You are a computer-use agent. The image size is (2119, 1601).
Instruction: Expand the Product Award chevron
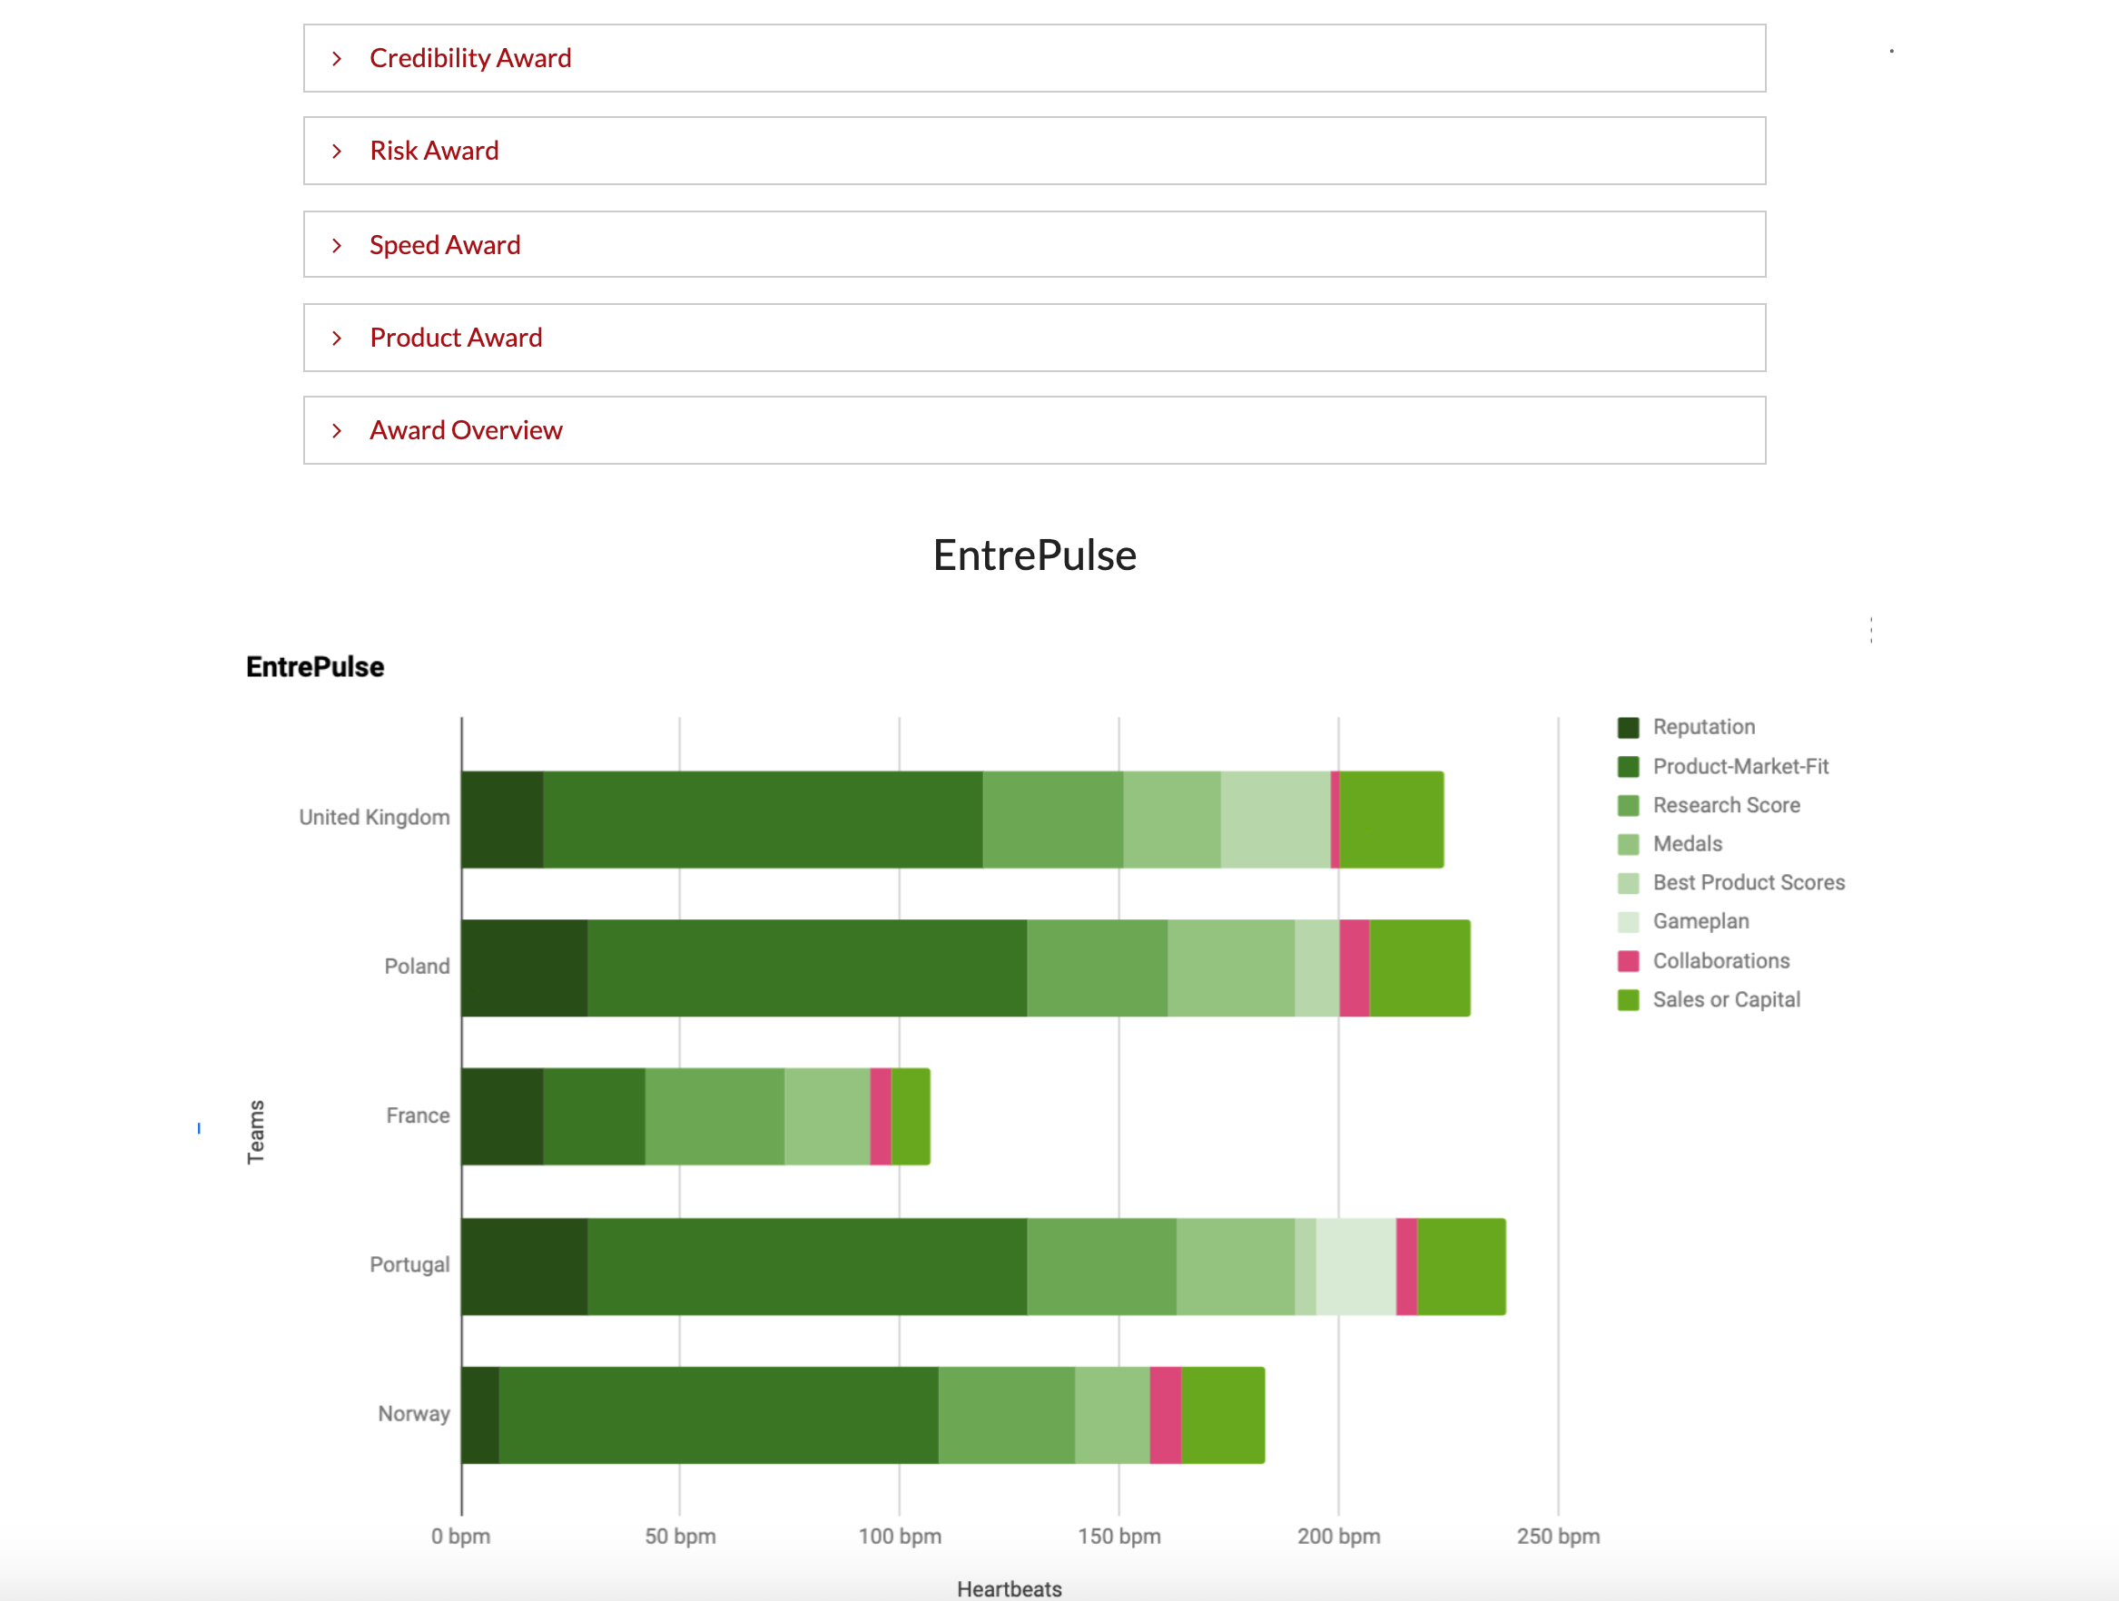coord(337,338)
